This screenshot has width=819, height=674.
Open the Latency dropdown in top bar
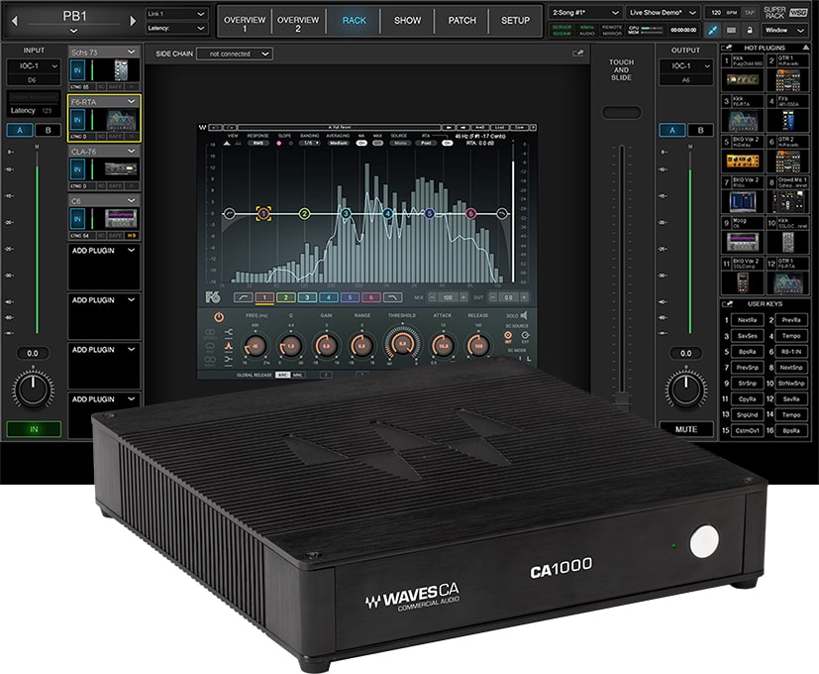coord(175,28)
